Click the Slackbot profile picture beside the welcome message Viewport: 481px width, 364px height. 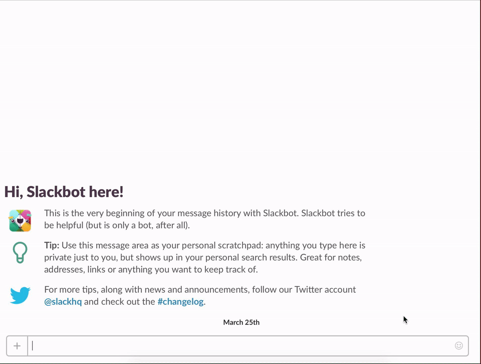pos(20,220)
